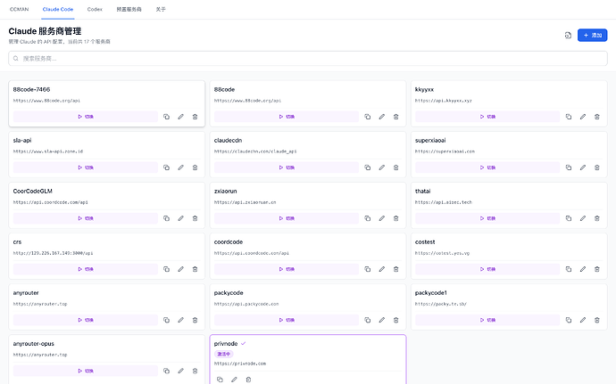Click the 激活中 status badge

click(224, 355)
